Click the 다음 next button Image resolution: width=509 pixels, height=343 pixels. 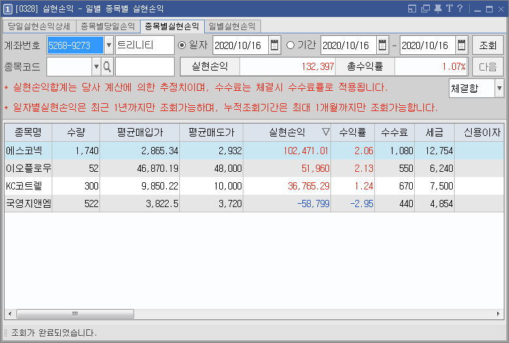pos(488,67)
